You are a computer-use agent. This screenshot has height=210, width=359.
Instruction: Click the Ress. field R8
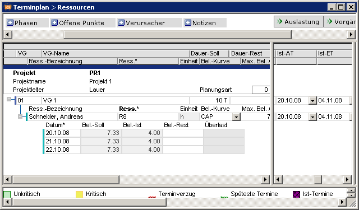coord(148,117)
